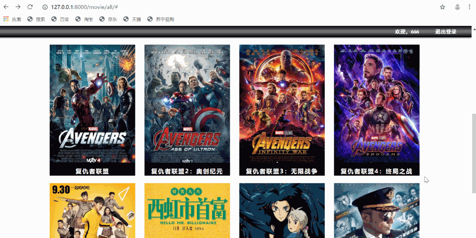
Task: Go forward with the browser forward arrow
Action: 18,7
